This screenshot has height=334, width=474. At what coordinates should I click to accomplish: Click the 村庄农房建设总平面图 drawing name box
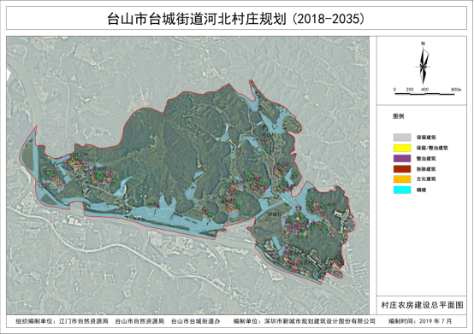(422, 305)
